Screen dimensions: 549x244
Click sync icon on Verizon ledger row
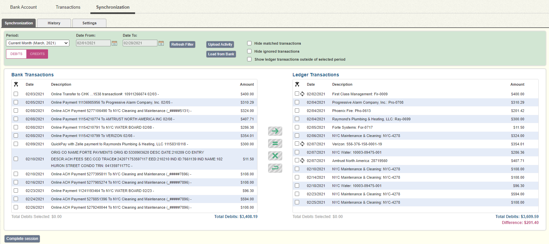pyautogui.click(x=303, y=144)
